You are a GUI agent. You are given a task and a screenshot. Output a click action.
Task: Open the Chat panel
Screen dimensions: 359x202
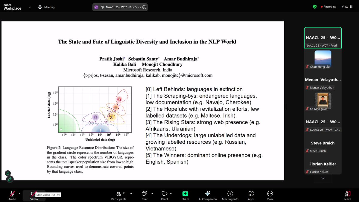point(144,195)
